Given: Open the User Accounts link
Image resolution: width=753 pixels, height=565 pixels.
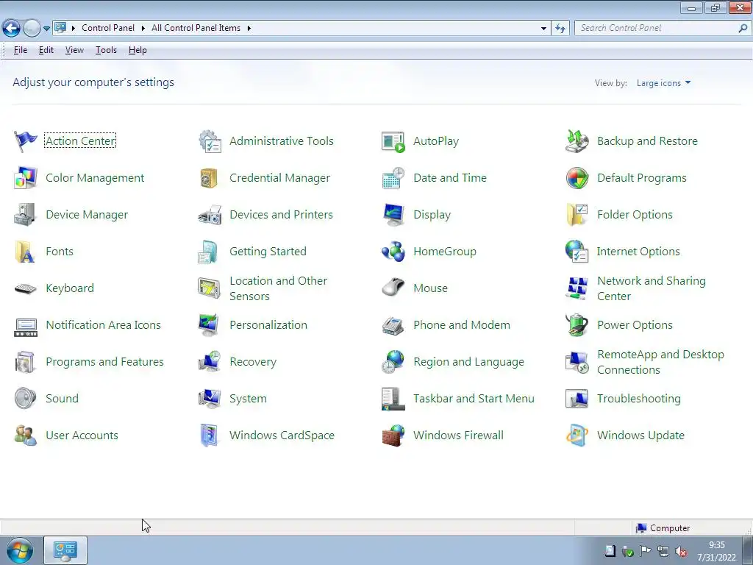Looking at the screenshot, I should click(x=82, y=436).
